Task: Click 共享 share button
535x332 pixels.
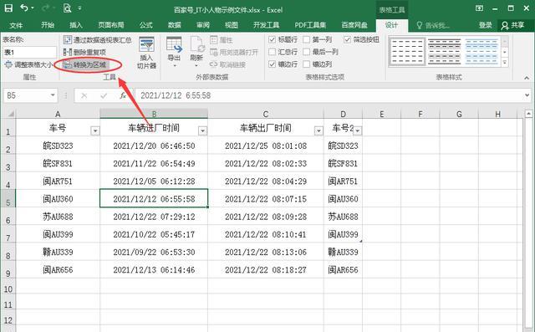Action: pyautogui.click(x=512, y=25)
